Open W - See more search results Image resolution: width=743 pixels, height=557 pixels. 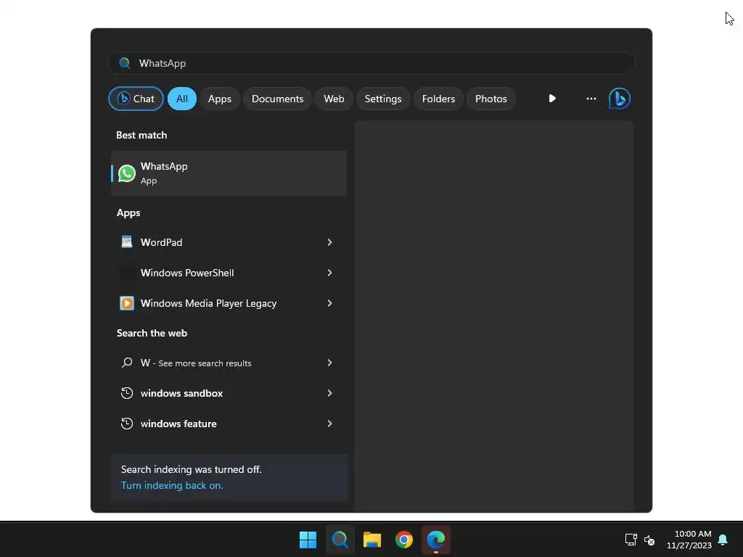point(229,363)
